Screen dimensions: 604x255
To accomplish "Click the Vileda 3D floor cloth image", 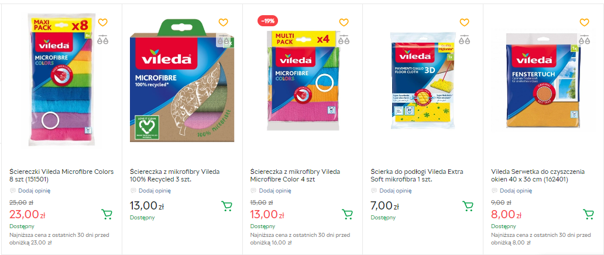I will 423,81.
